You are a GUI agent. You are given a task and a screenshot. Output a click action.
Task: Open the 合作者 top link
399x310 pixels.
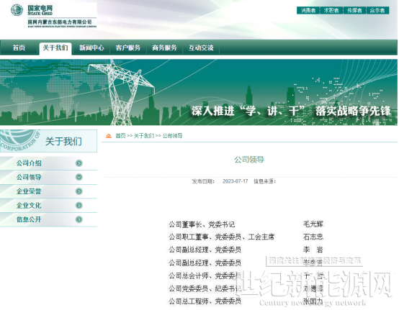377,10
